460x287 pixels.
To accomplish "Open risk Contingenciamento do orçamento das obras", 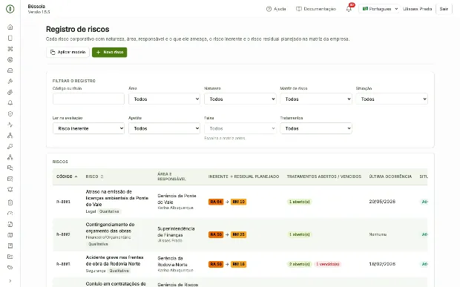I will [x=110, y=228].
